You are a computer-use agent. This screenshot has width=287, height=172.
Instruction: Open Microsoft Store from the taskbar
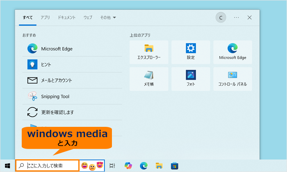coord(174,166)
